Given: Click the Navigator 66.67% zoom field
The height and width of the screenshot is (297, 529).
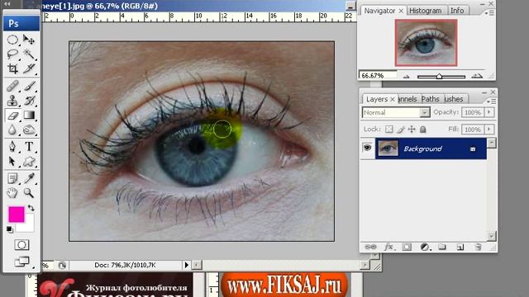Looking at the screenshot, I should point(379,75).
